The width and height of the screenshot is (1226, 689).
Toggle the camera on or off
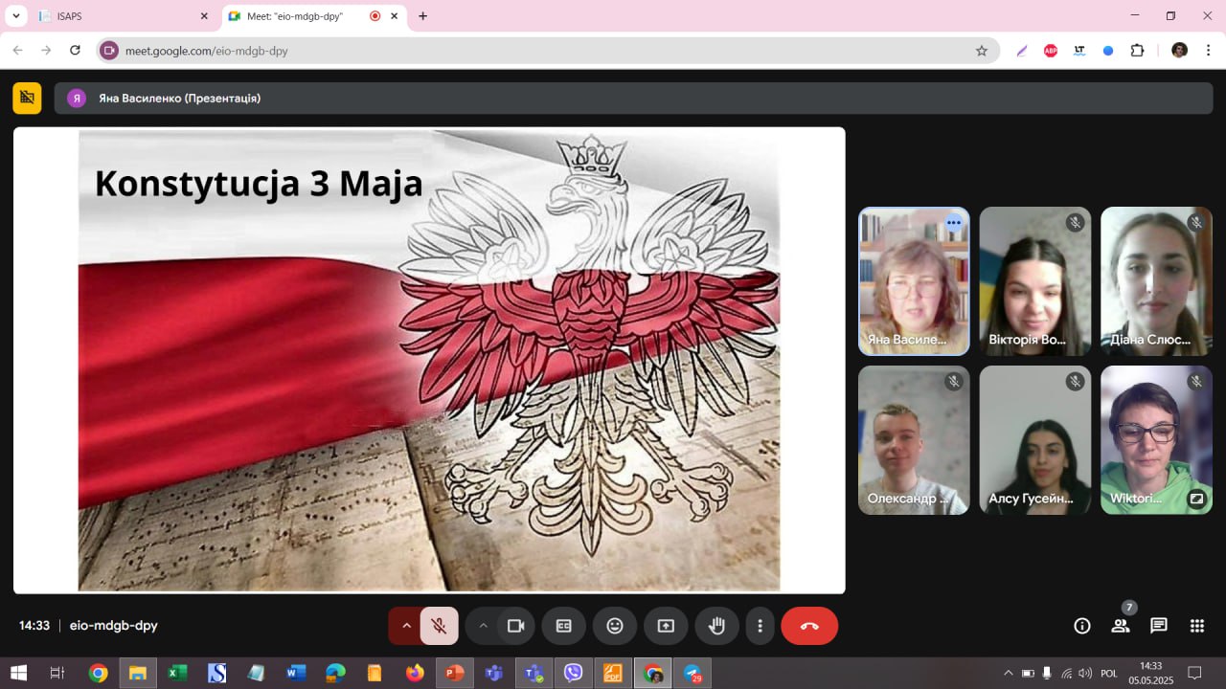pos(516,626)
